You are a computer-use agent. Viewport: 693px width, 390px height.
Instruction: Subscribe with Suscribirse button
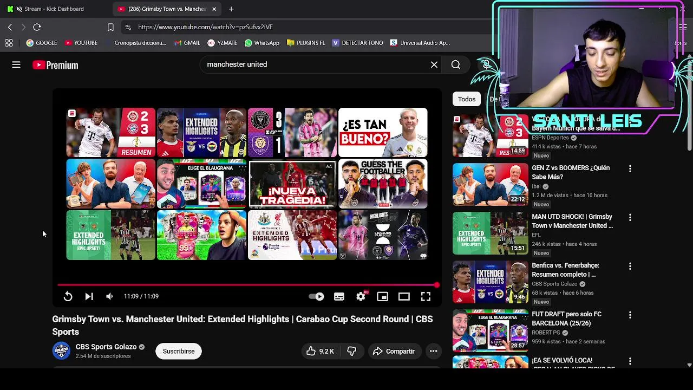click(x=179, y=351)
